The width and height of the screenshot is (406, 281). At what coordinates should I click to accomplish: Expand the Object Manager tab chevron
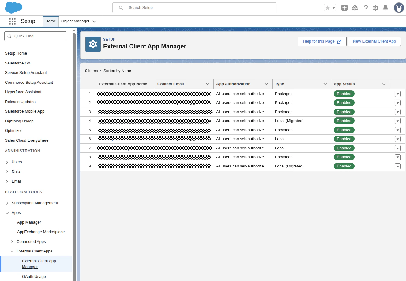point(94,21)
